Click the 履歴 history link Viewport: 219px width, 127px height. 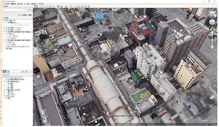click(x=30, y=15)
